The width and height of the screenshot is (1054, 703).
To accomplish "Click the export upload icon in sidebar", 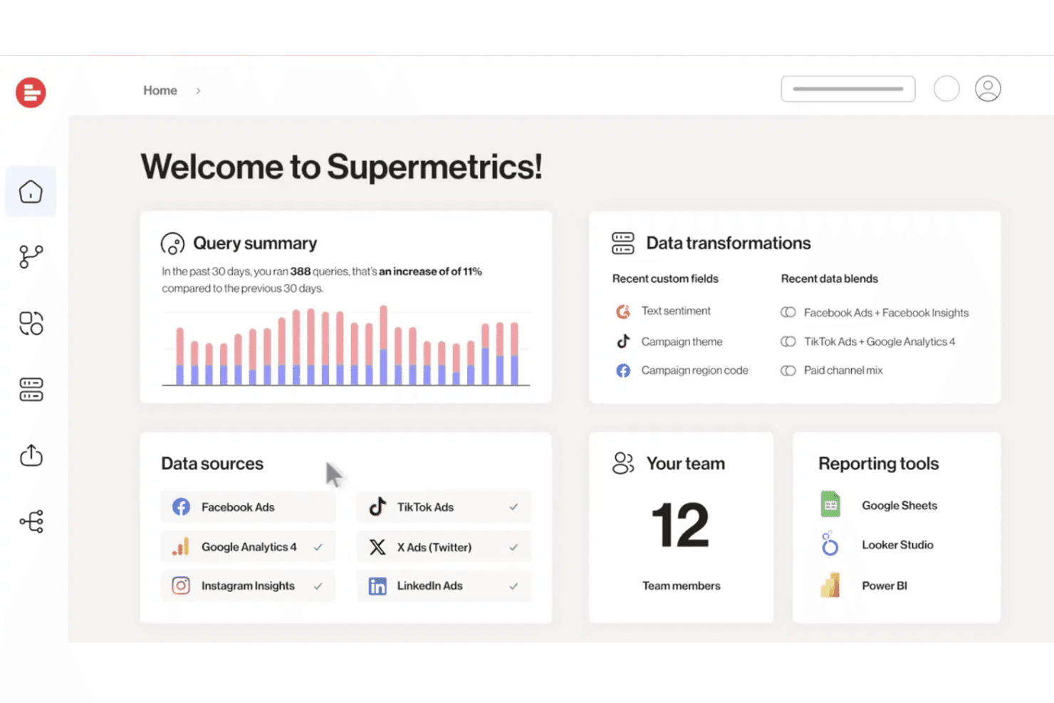I will (x=31, y=455).
